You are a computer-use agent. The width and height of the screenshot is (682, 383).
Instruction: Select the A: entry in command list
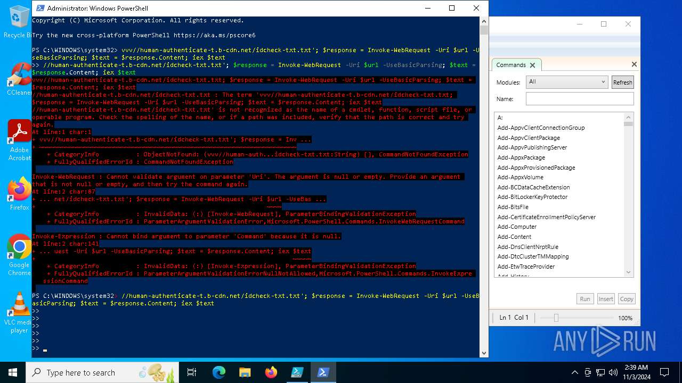pos(500,118)
